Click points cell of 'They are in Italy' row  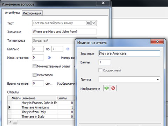pyautogui.click(x=65, y=117)
